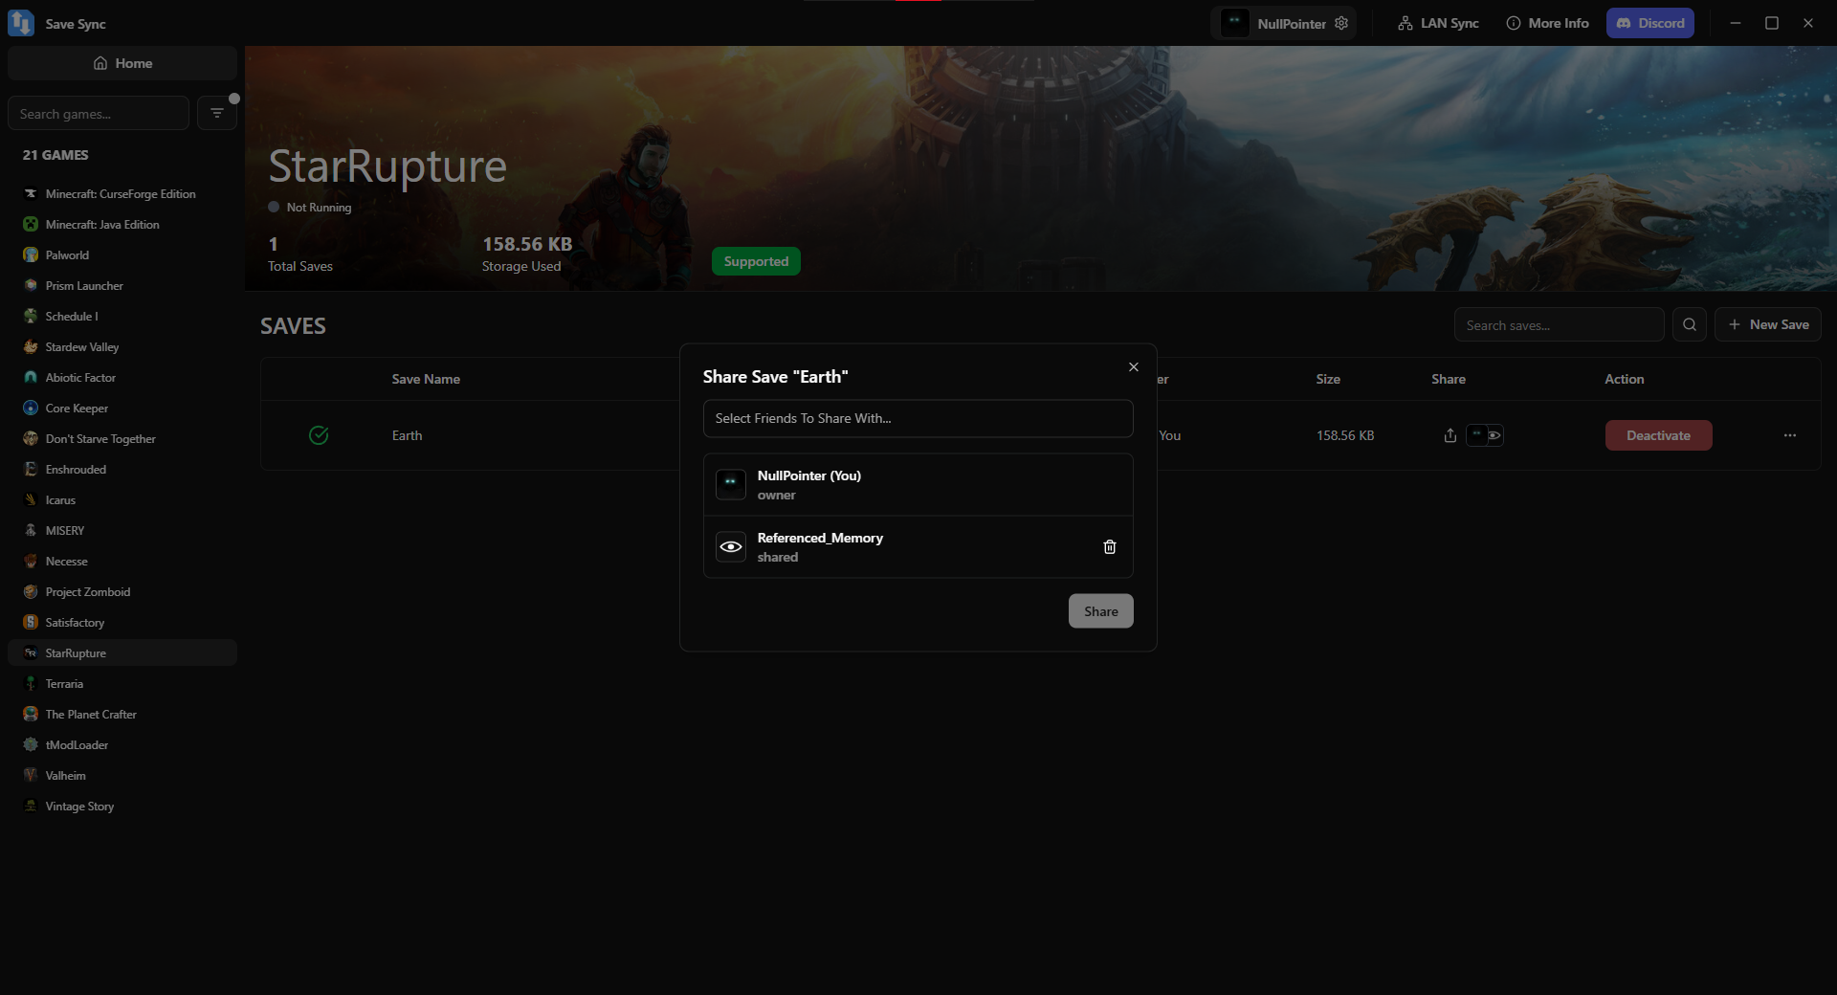
Task: Select the Abiotic Factor icon in sidebar
Action: pyautogui.click(x=31, y=378)
